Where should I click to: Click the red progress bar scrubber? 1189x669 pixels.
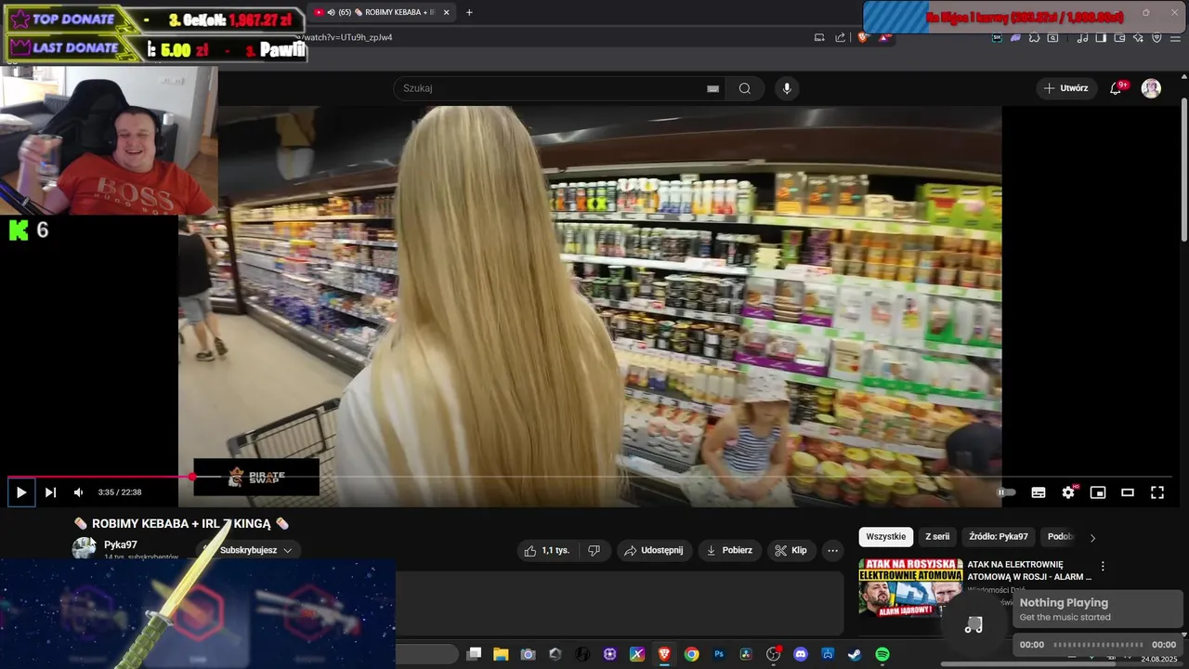192,477
